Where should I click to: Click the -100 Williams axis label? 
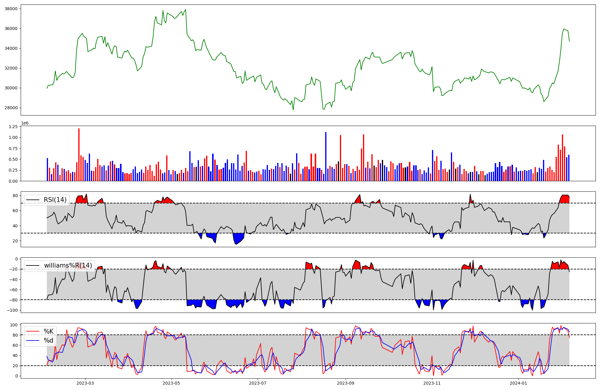click(12, 310)
